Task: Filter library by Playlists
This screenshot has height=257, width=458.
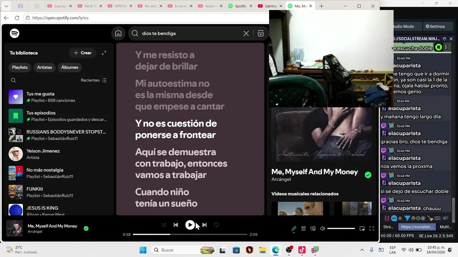Action: click(x=20, y=67)
